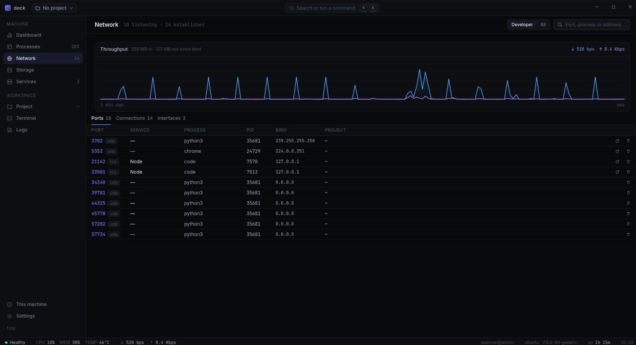
Task: Switch filter to Developer
Action: [522, 25]
